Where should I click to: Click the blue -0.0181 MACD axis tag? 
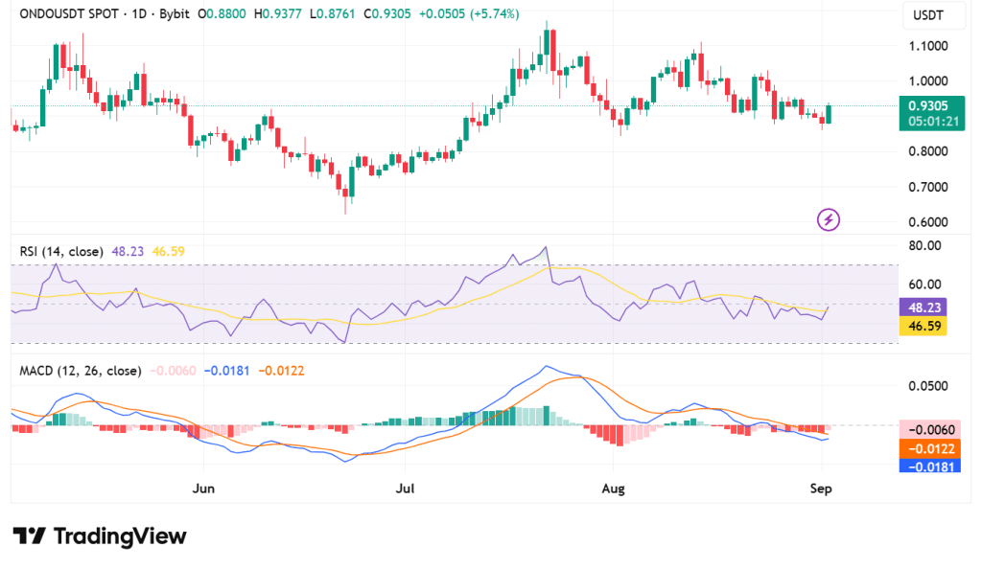pyautogui.click(x=927, y=467)
